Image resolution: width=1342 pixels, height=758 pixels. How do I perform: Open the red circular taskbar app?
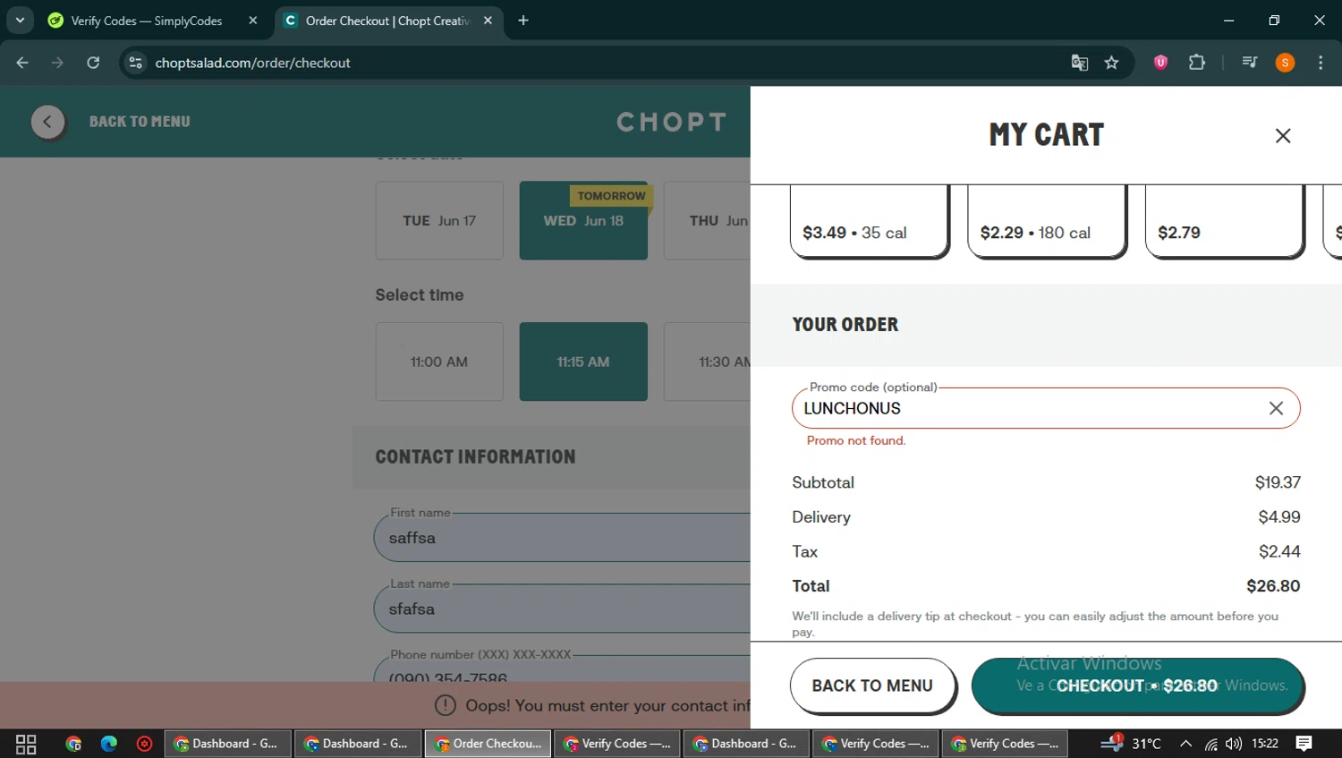click(x=144, y=744)
